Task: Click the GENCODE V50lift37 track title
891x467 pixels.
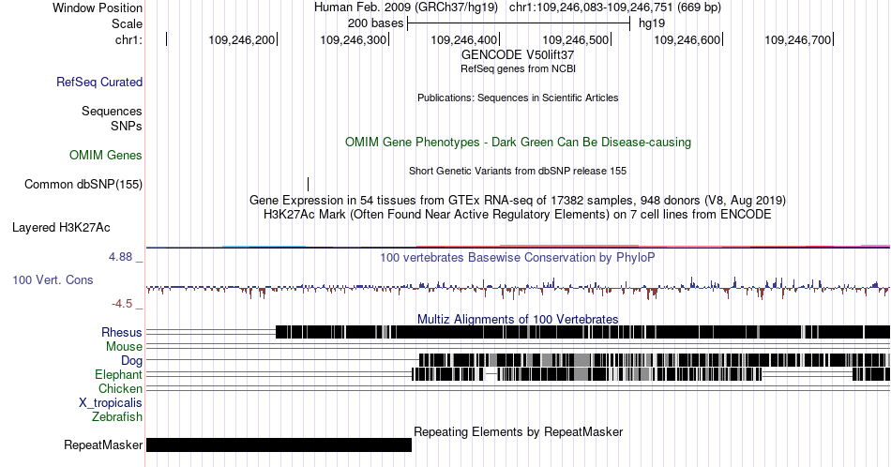Action: tap(518, 55)
